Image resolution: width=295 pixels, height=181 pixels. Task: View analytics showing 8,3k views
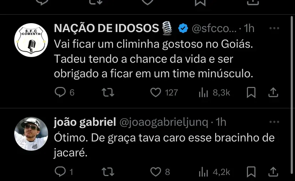pyautogui.click(x=203, y=93)
